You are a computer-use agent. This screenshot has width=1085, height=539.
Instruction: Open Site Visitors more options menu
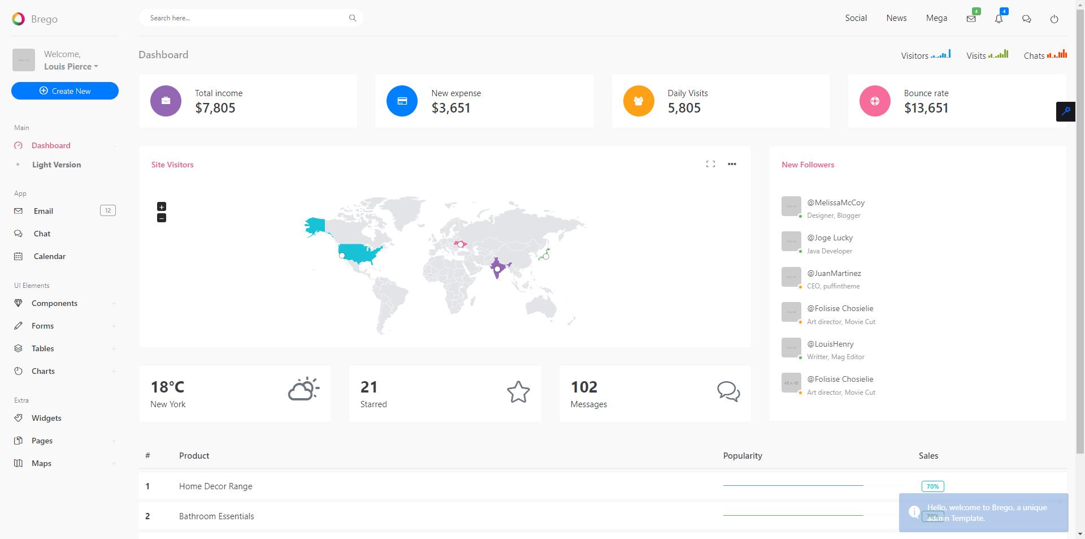(732, 164)
